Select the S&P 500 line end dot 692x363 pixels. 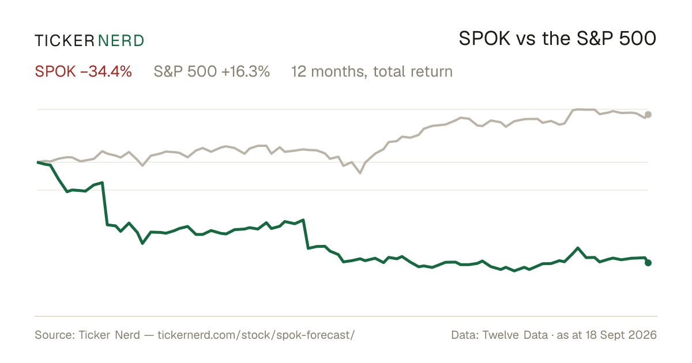point(648,115)
